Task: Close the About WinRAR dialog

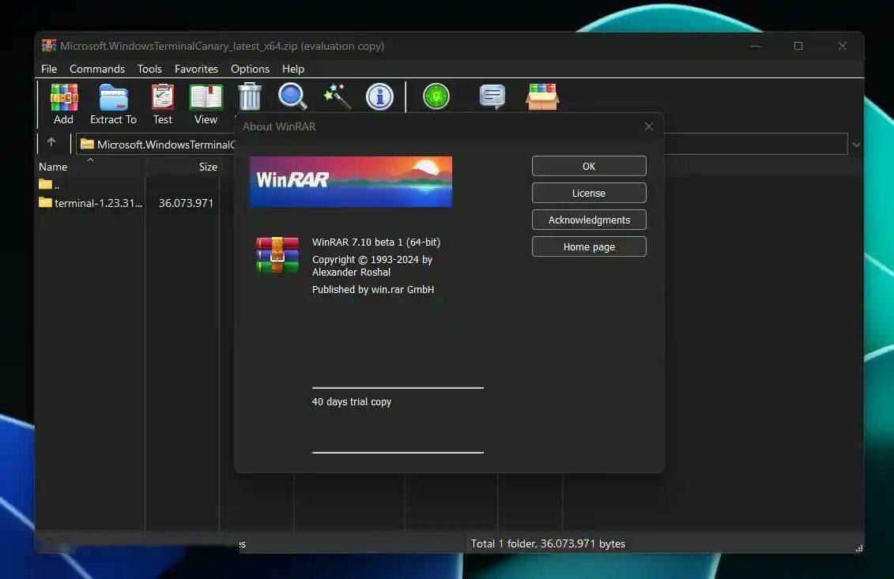Action: (649, 126)
